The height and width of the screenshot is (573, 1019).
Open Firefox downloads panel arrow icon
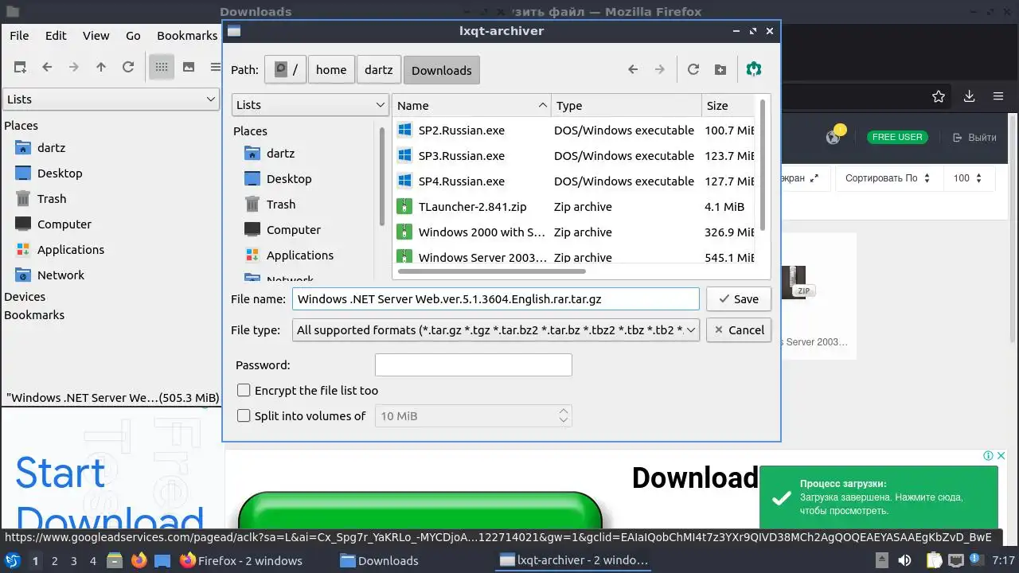coord(969,96)
